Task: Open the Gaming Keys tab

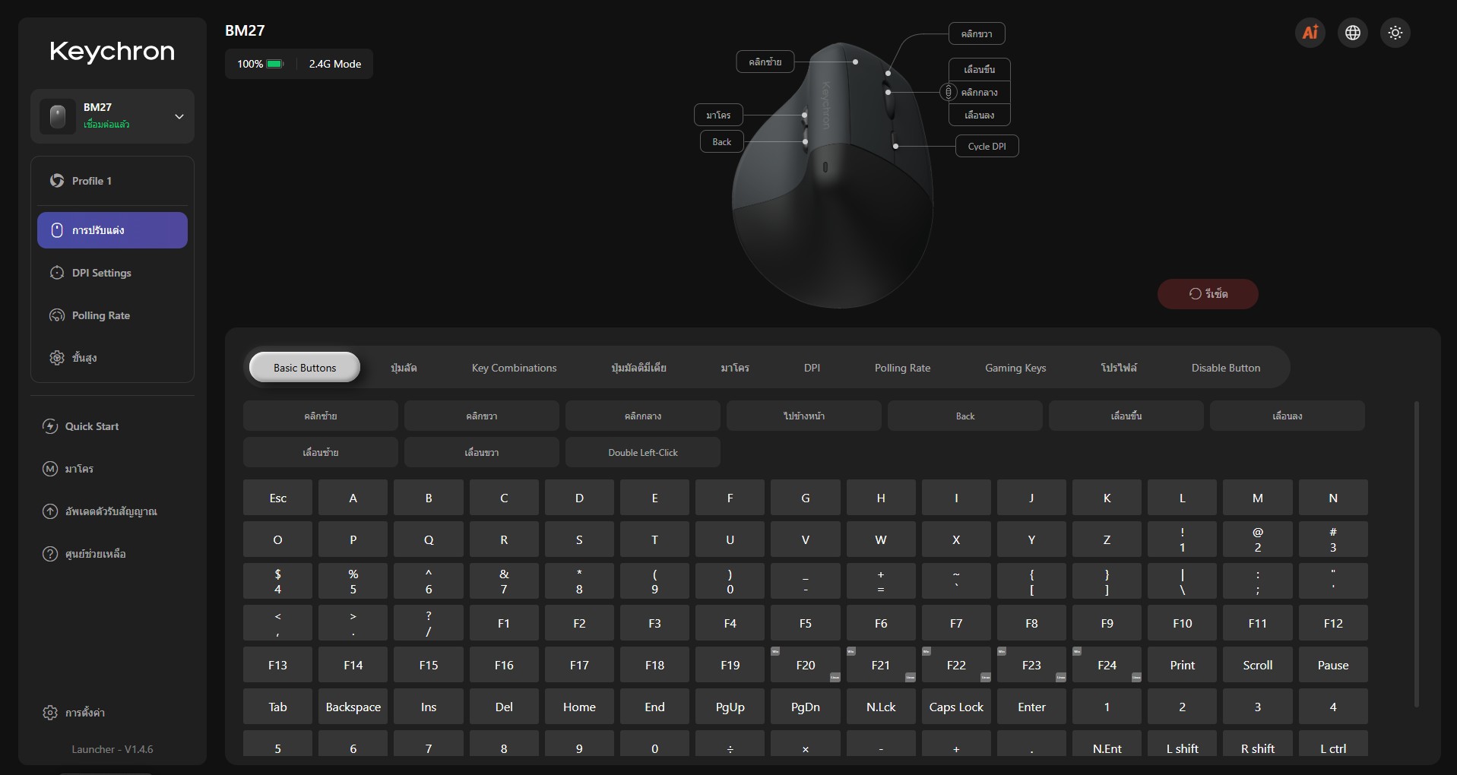Action: coord(1015,368)
